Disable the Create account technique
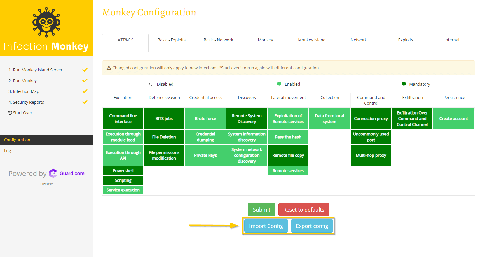 (x=453, y=119)
